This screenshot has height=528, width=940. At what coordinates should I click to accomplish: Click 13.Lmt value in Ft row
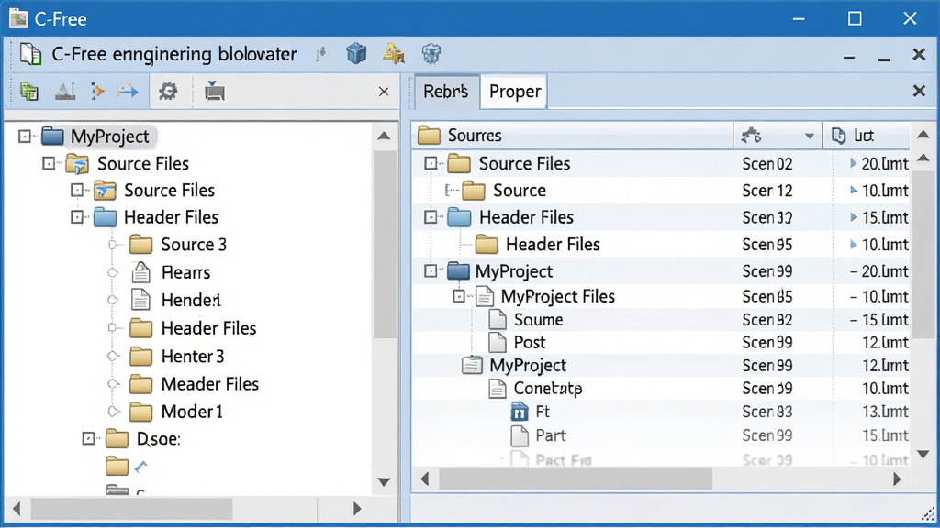[886, 412]
